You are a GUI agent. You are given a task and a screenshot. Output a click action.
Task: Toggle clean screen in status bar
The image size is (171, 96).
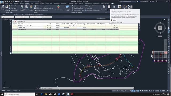(x=167, y=91)
